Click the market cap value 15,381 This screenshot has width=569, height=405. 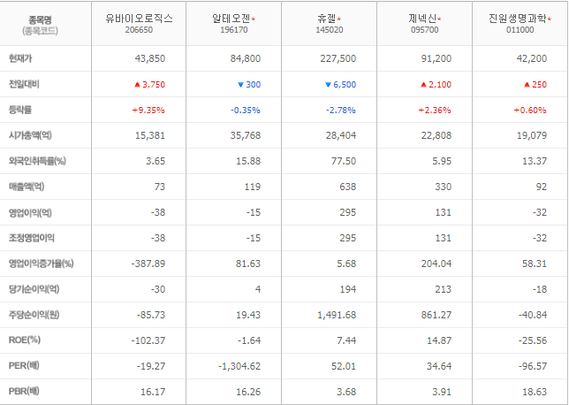(x=150, y=135)
